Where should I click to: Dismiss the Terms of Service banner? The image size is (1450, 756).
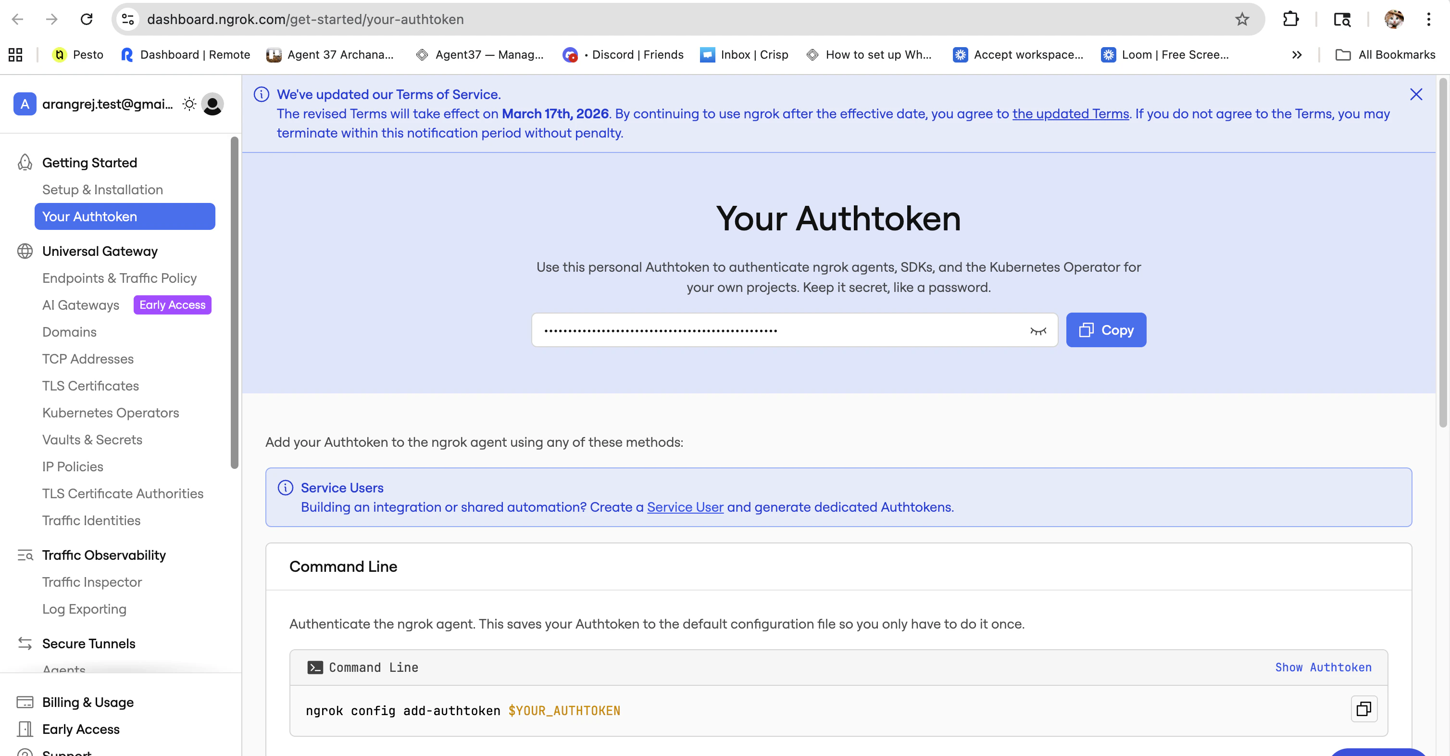click(x=1416, y=95)
